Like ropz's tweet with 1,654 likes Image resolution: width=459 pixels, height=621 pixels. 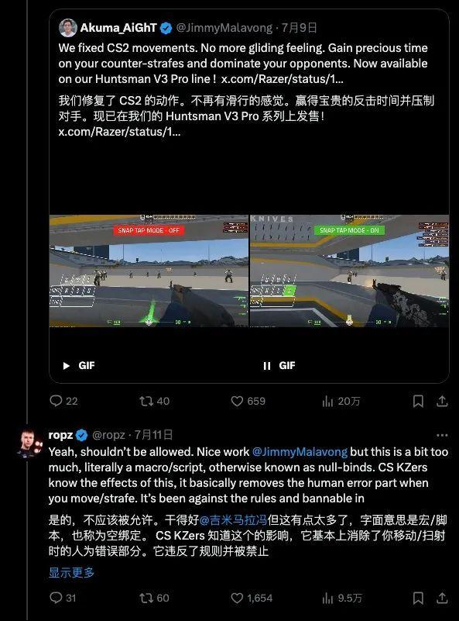(252, 598)
